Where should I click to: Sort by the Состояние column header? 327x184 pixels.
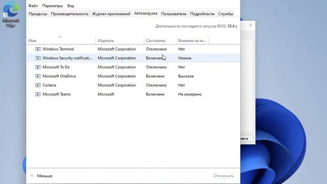tap(160, 40)
